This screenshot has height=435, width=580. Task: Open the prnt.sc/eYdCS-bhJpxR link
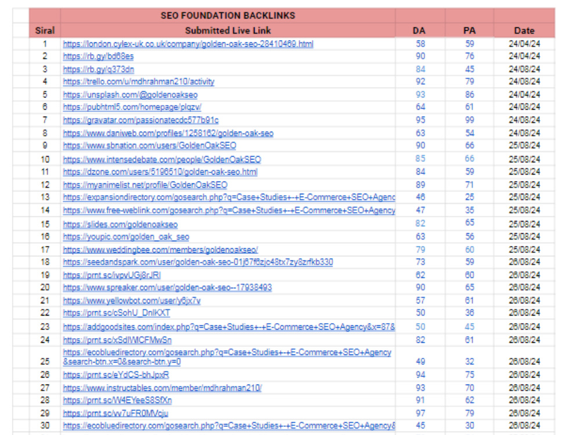point(116,375)
